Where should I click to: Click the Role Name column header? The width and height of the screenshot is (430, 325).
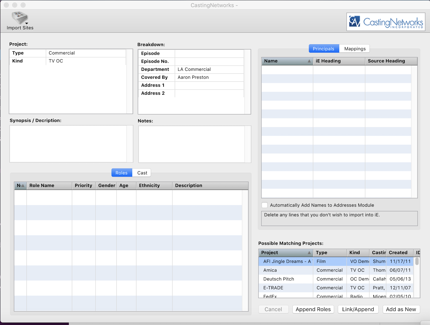[49, 185]
